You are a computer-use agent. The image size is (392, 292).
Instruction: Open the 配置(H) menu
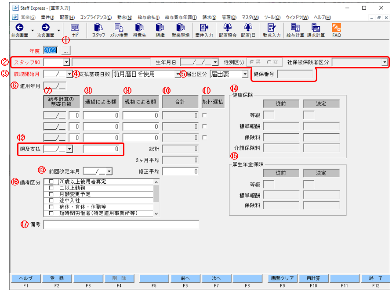(67, 18)
